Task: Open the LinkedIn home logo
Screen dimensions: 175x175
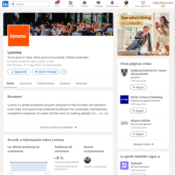Action: coord(5,4)
